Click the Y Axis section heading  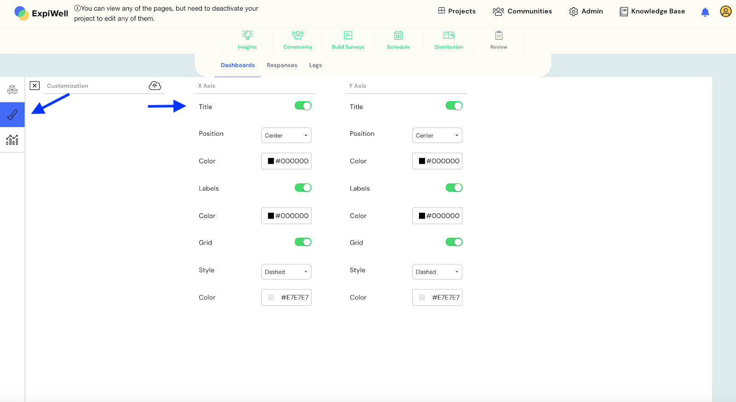pos(357,86)
